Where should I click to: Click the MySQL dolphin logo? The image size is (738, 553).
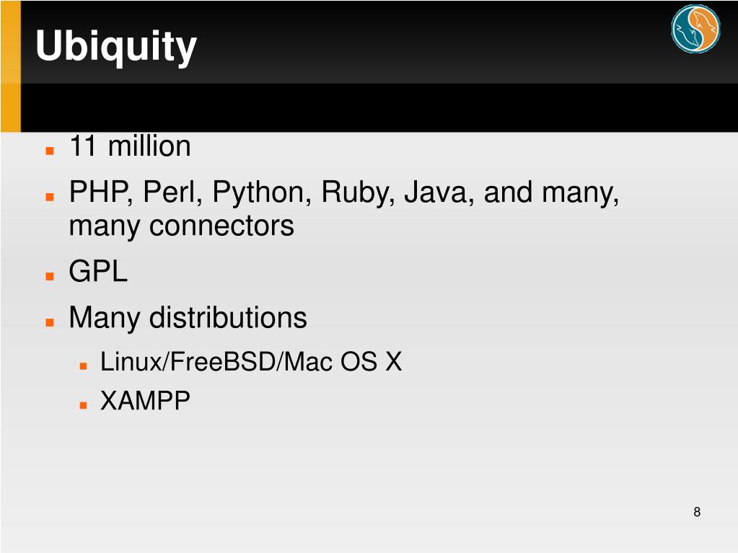coord(695,29)
